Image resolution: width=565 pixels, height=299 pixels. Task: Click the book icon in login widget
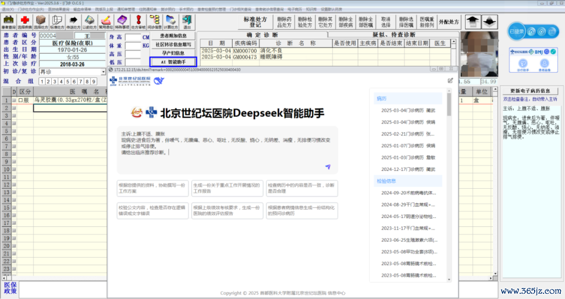(x=552, y=32)
